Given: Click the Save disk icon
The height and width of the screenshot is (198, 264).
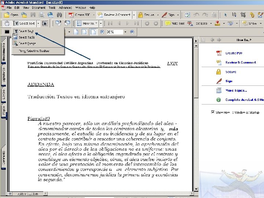Looking at the screenshot, I should pyautogui.click(x=33, y=15).
